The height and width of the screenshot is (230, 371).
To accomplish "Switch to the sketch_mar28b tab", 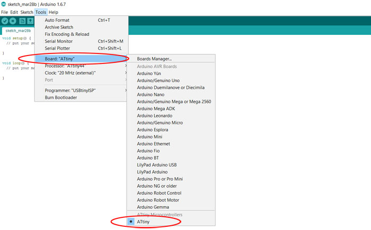I will 18,31.
